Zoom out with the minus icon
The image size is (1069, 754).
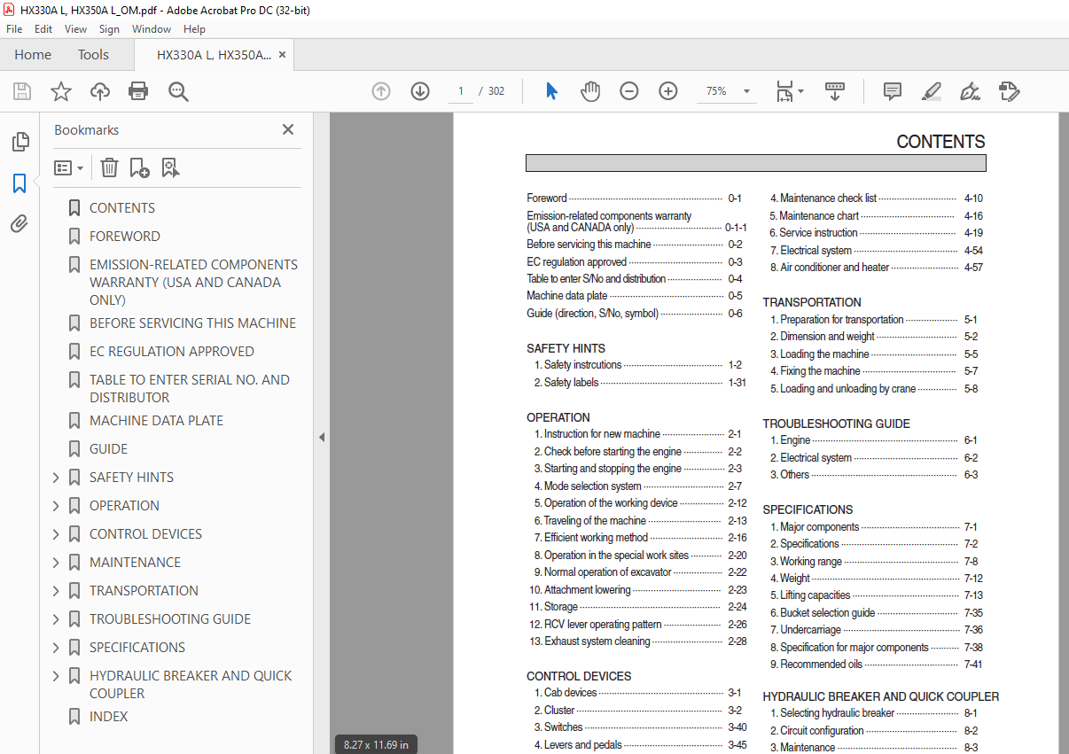(629, 91)
